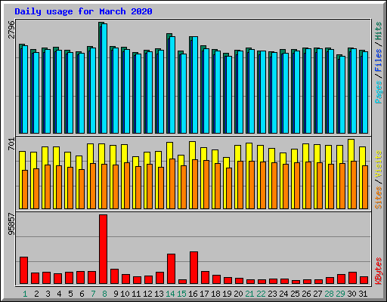The width and height of the screenshot is (387, 302).
Task: Click the day 4 axis label
Action: click(59, 294)
